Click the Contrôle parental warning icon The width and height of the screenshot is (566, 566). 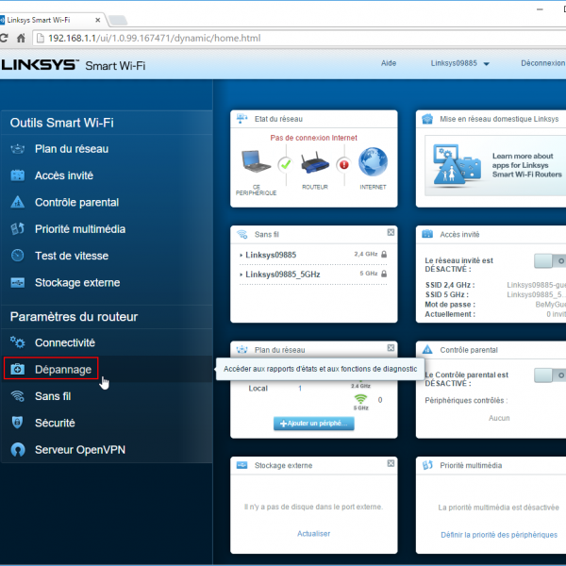pos(17,202)
